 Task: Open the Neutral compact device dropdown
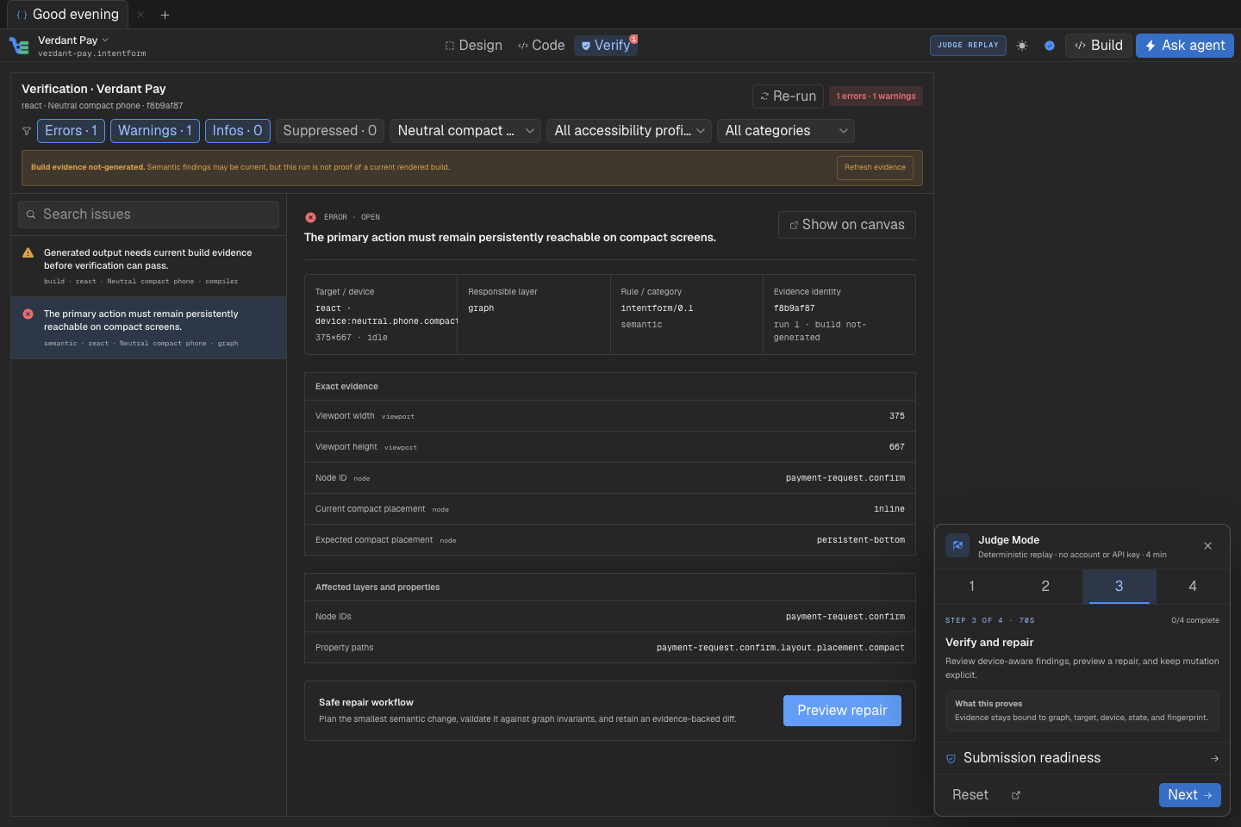pyautogui.click(x=465, y=131)
